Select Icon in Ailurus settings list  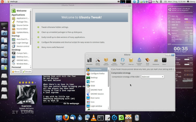click(97, 102)
